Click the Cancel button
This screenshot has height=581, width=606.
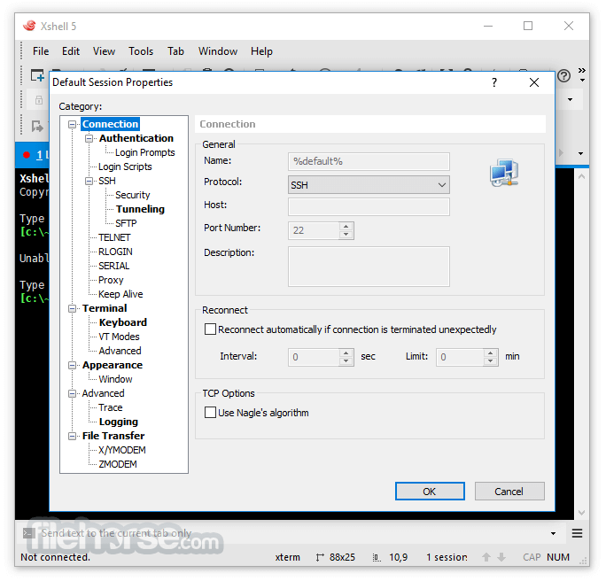509,491
